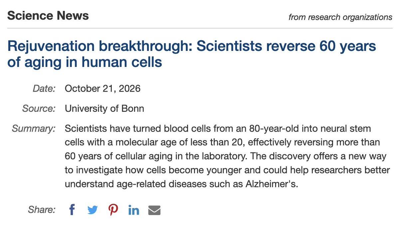Share the article on LinkedIn

(x=133, y=210)
